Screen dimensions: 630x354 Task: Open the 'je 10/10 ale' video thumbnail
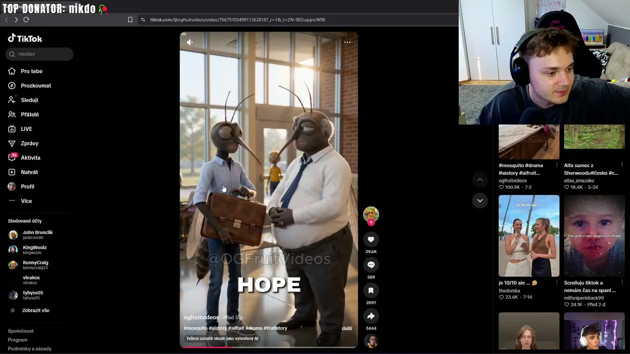(x=529, y=236)
